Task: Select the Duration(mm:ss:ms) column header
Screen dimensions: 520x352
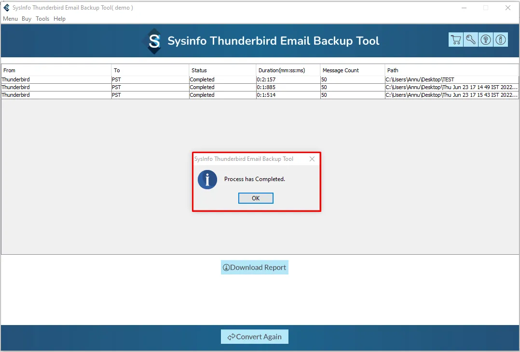Action: (288, 70)
